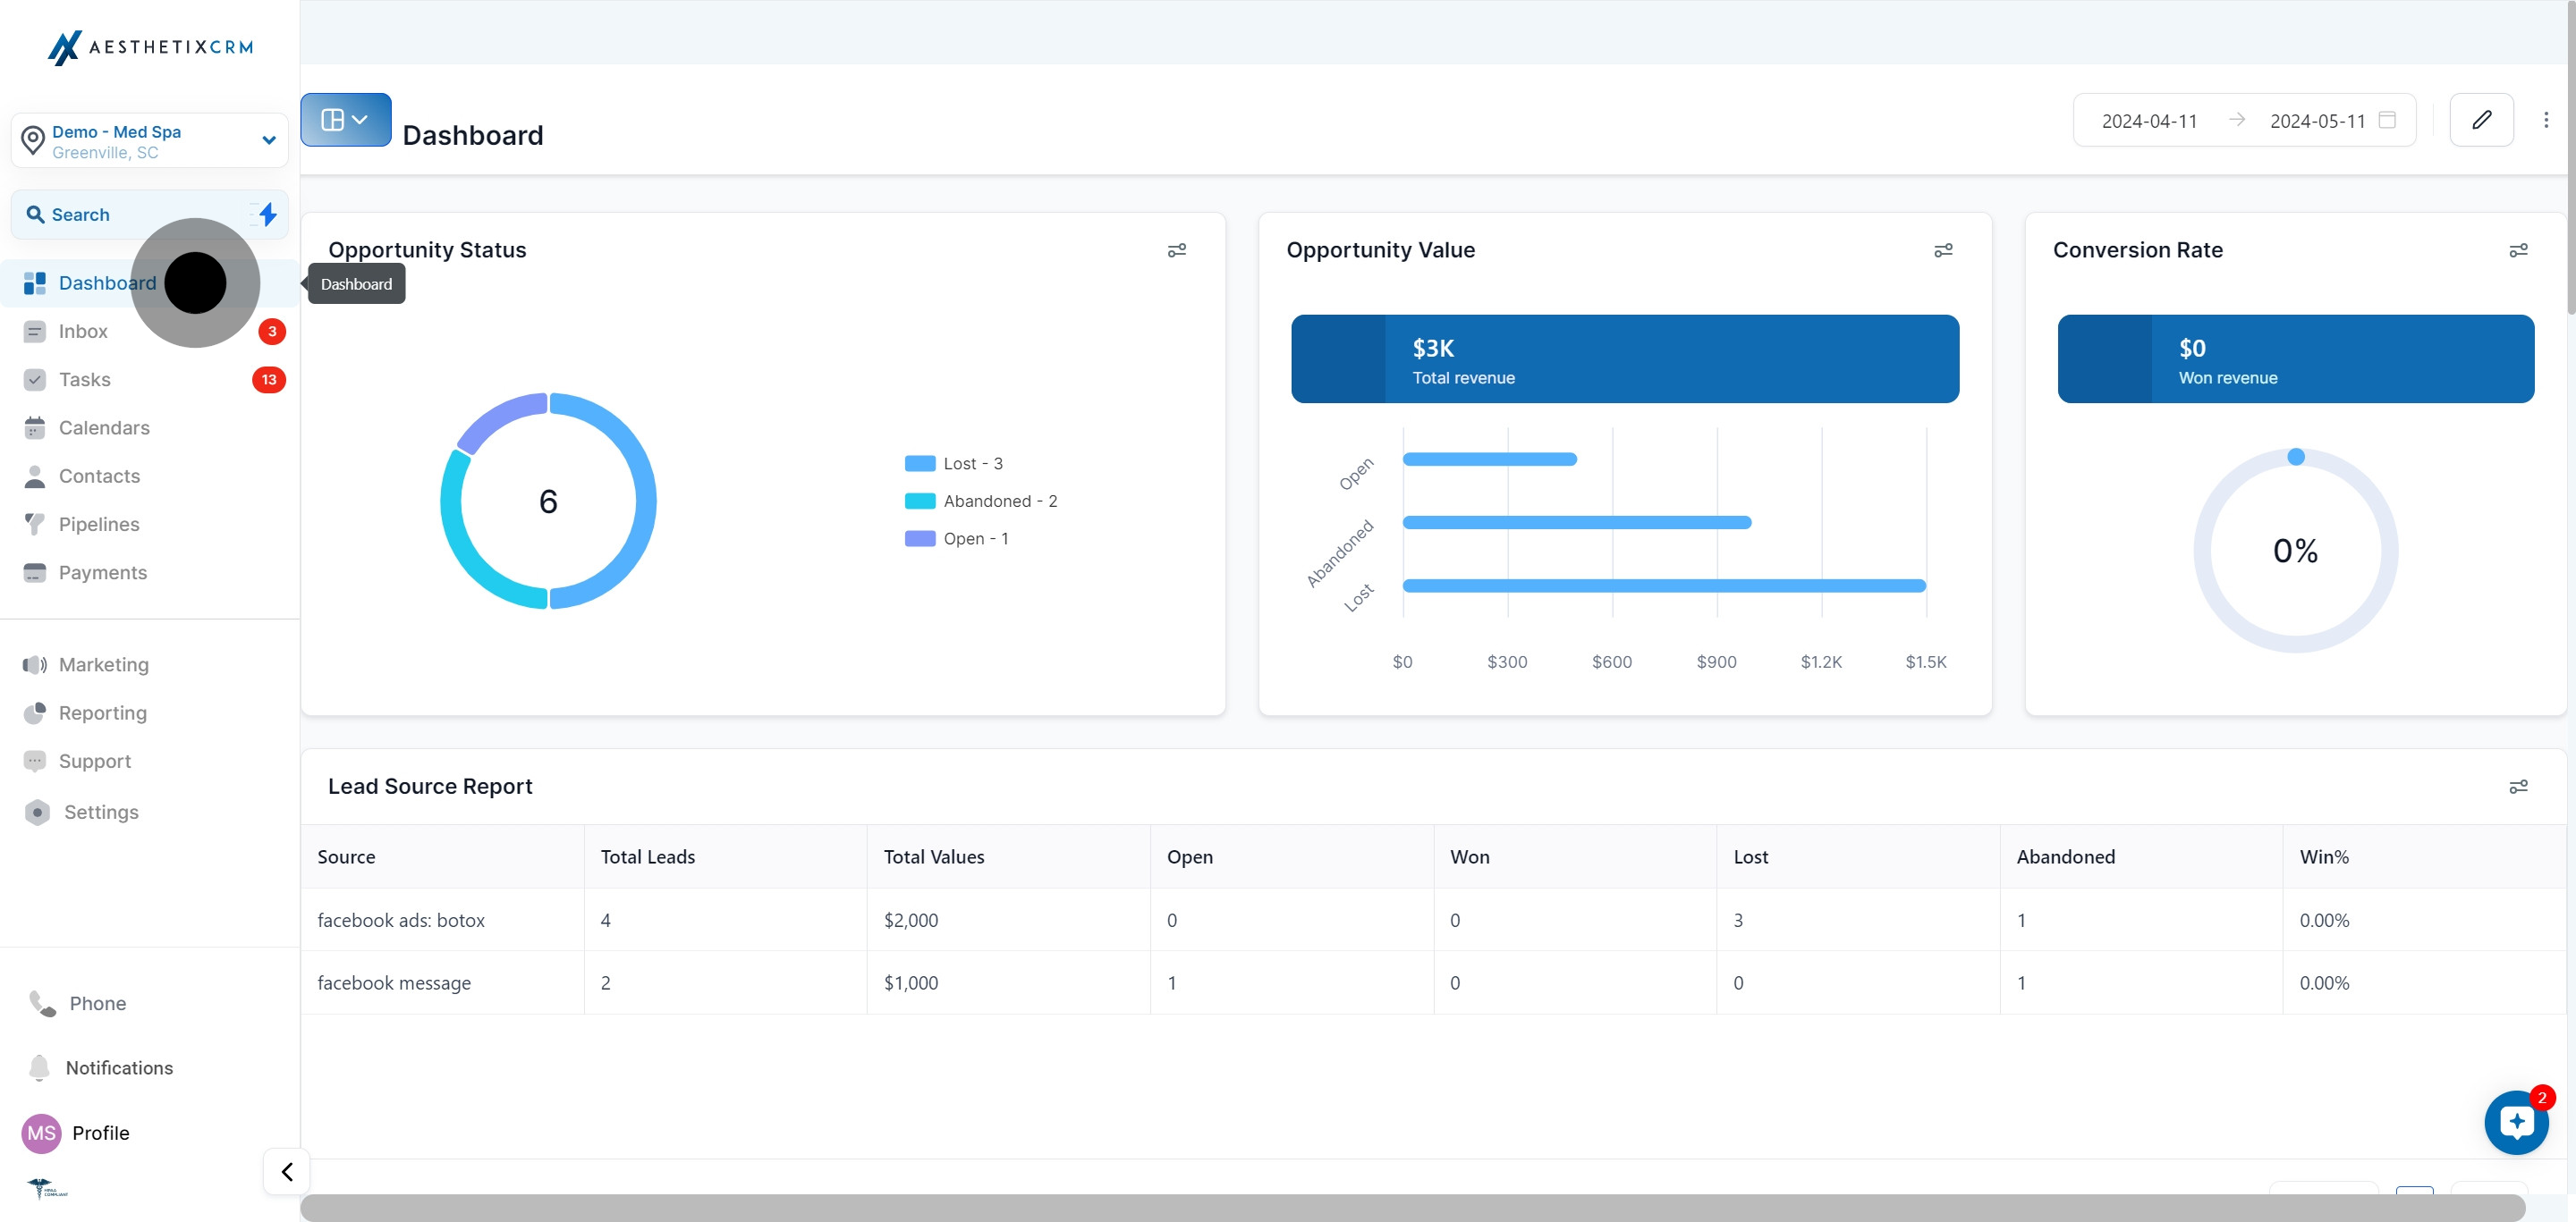Image resolution: width=2576 pixels, height=1222 pixels.
Task: Click the three-dot more options icon
Action: 2546,120
